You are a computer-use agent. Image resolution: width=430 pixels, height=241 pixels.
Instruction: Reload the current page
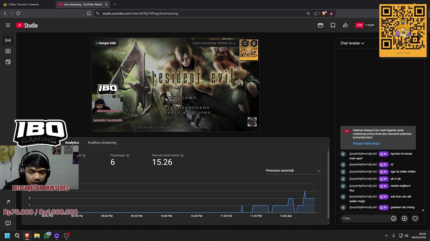pos(18,13)
